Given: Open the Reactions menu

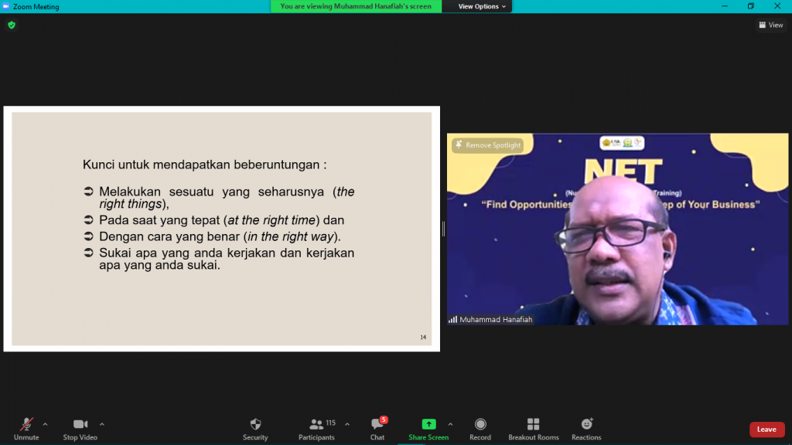Looking at the screenshot, I should [586, 428].
